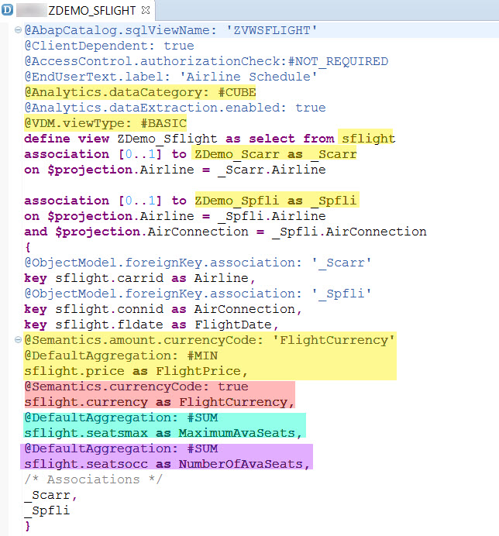Collapse the annotation block at @AbapCatalog.sqlViewName
The width and height of the screenshot is (499, 536).
click(x=18, y=30)
